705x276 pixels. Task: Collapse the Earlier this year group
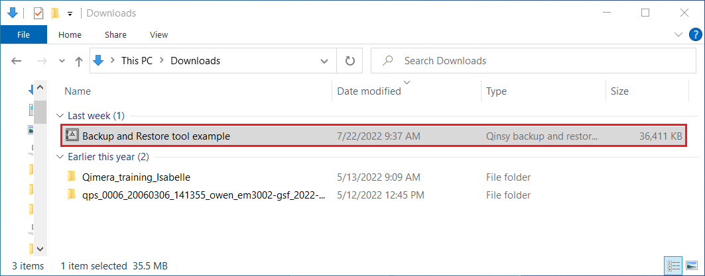[60, 157]
